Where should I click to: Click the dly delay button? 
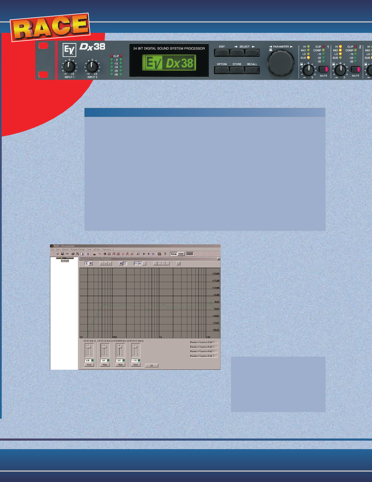click(136, 264)
